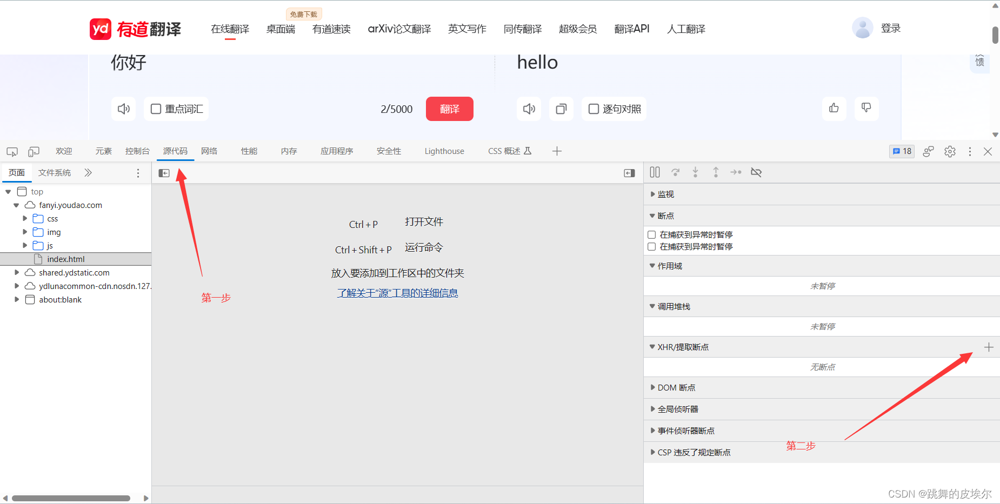The height and width of the screenshot is (504, 1000).
Task: Open arXiv论文翻译 menu item
Action: coord(399,29)
